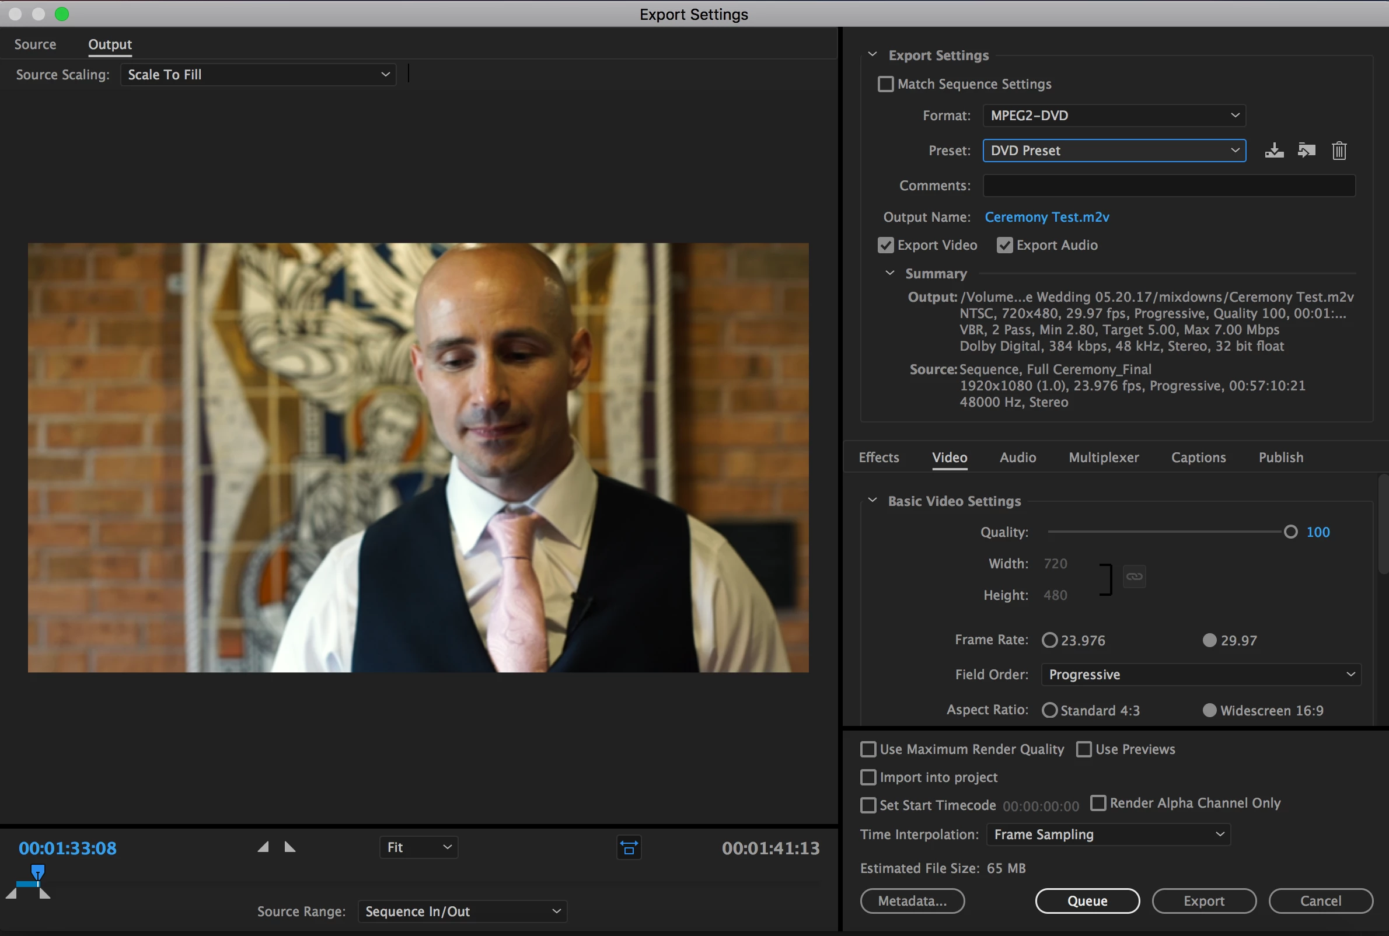Click the Save Preset icon

click(1274, 151)
